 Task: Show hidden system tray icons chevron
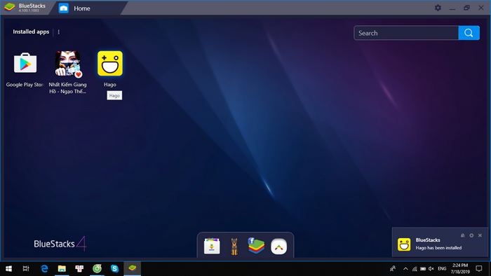405,268
